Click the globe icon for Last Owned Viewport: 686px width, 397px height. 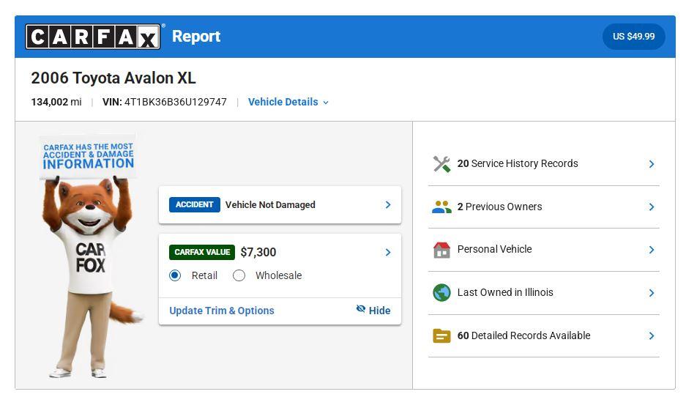pos(441,293)
